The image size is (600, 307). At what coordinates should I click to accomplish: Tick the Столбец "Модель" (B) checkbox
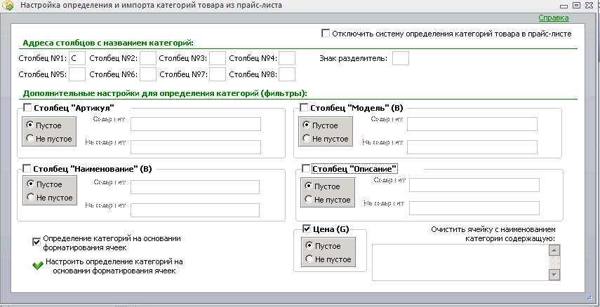(303, 108)
